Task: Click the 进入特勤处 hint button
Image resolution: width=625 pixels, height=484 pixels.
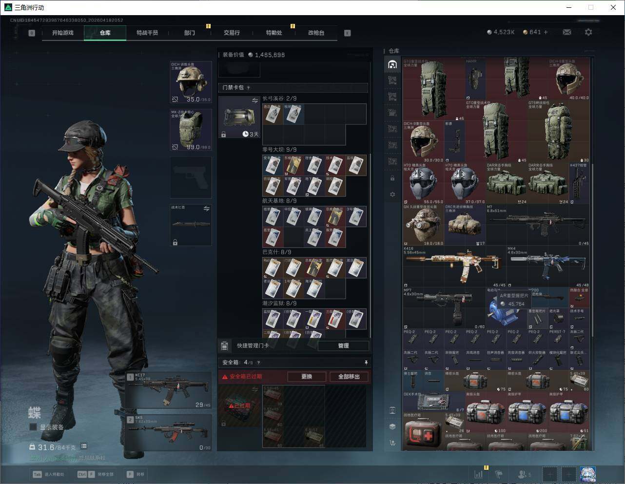Action: 49,474
